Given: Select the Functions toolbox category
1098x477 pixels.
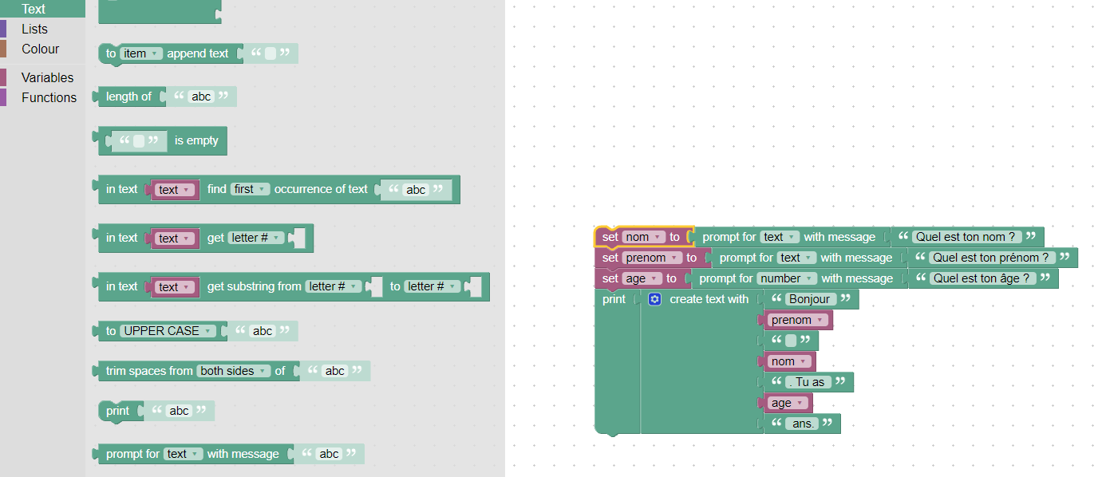Looking at the screenshot, I should pos(49,97).
